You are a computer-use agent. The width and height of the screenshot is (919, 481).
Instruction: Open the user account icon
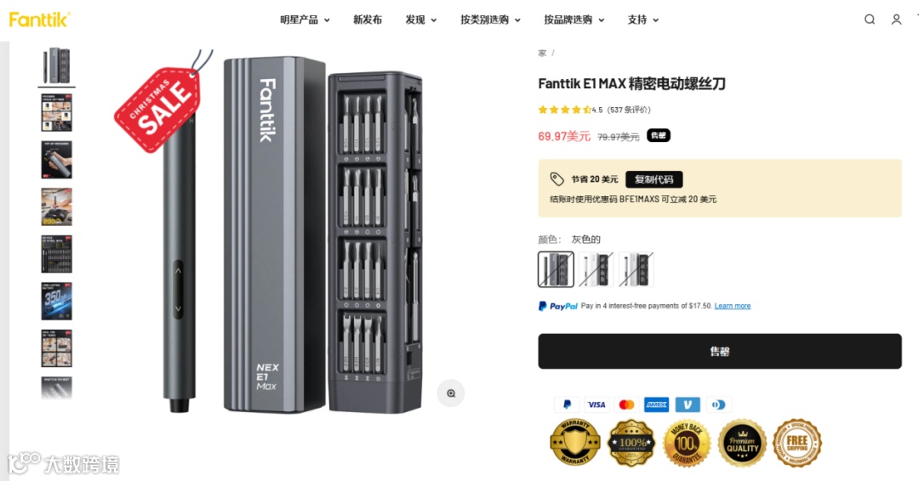tap(896, 20)
